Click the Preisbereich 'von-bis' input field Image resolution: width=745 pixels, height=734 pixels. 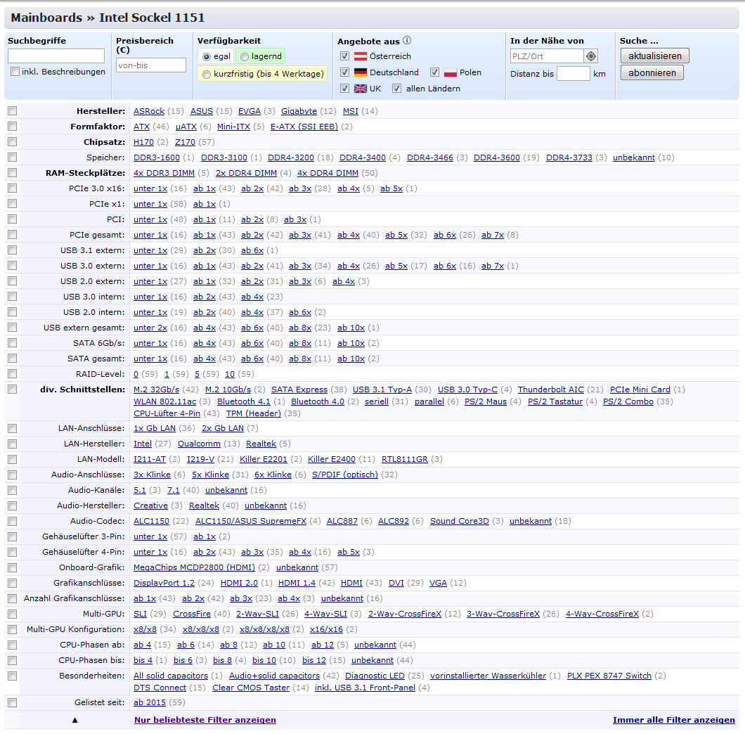(x=150, y=65)
